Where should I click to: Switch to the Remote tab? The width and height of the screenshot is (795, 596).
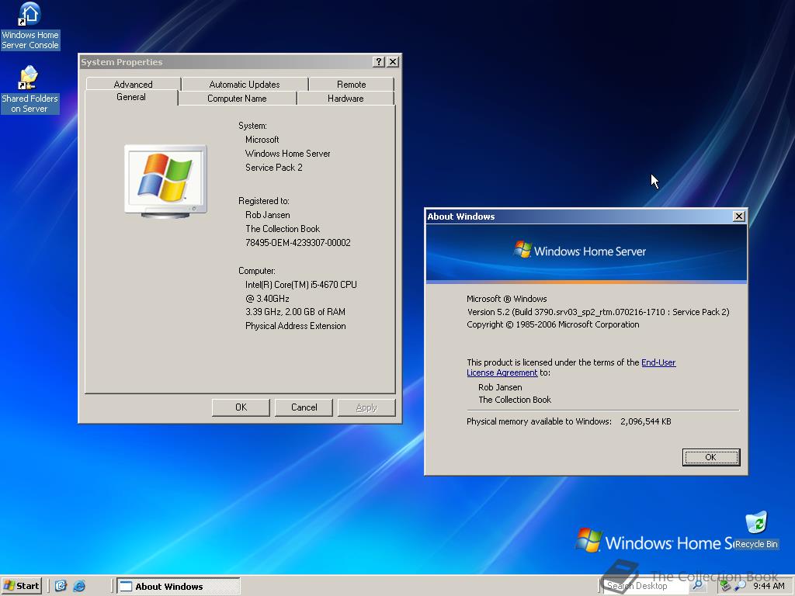352,84
